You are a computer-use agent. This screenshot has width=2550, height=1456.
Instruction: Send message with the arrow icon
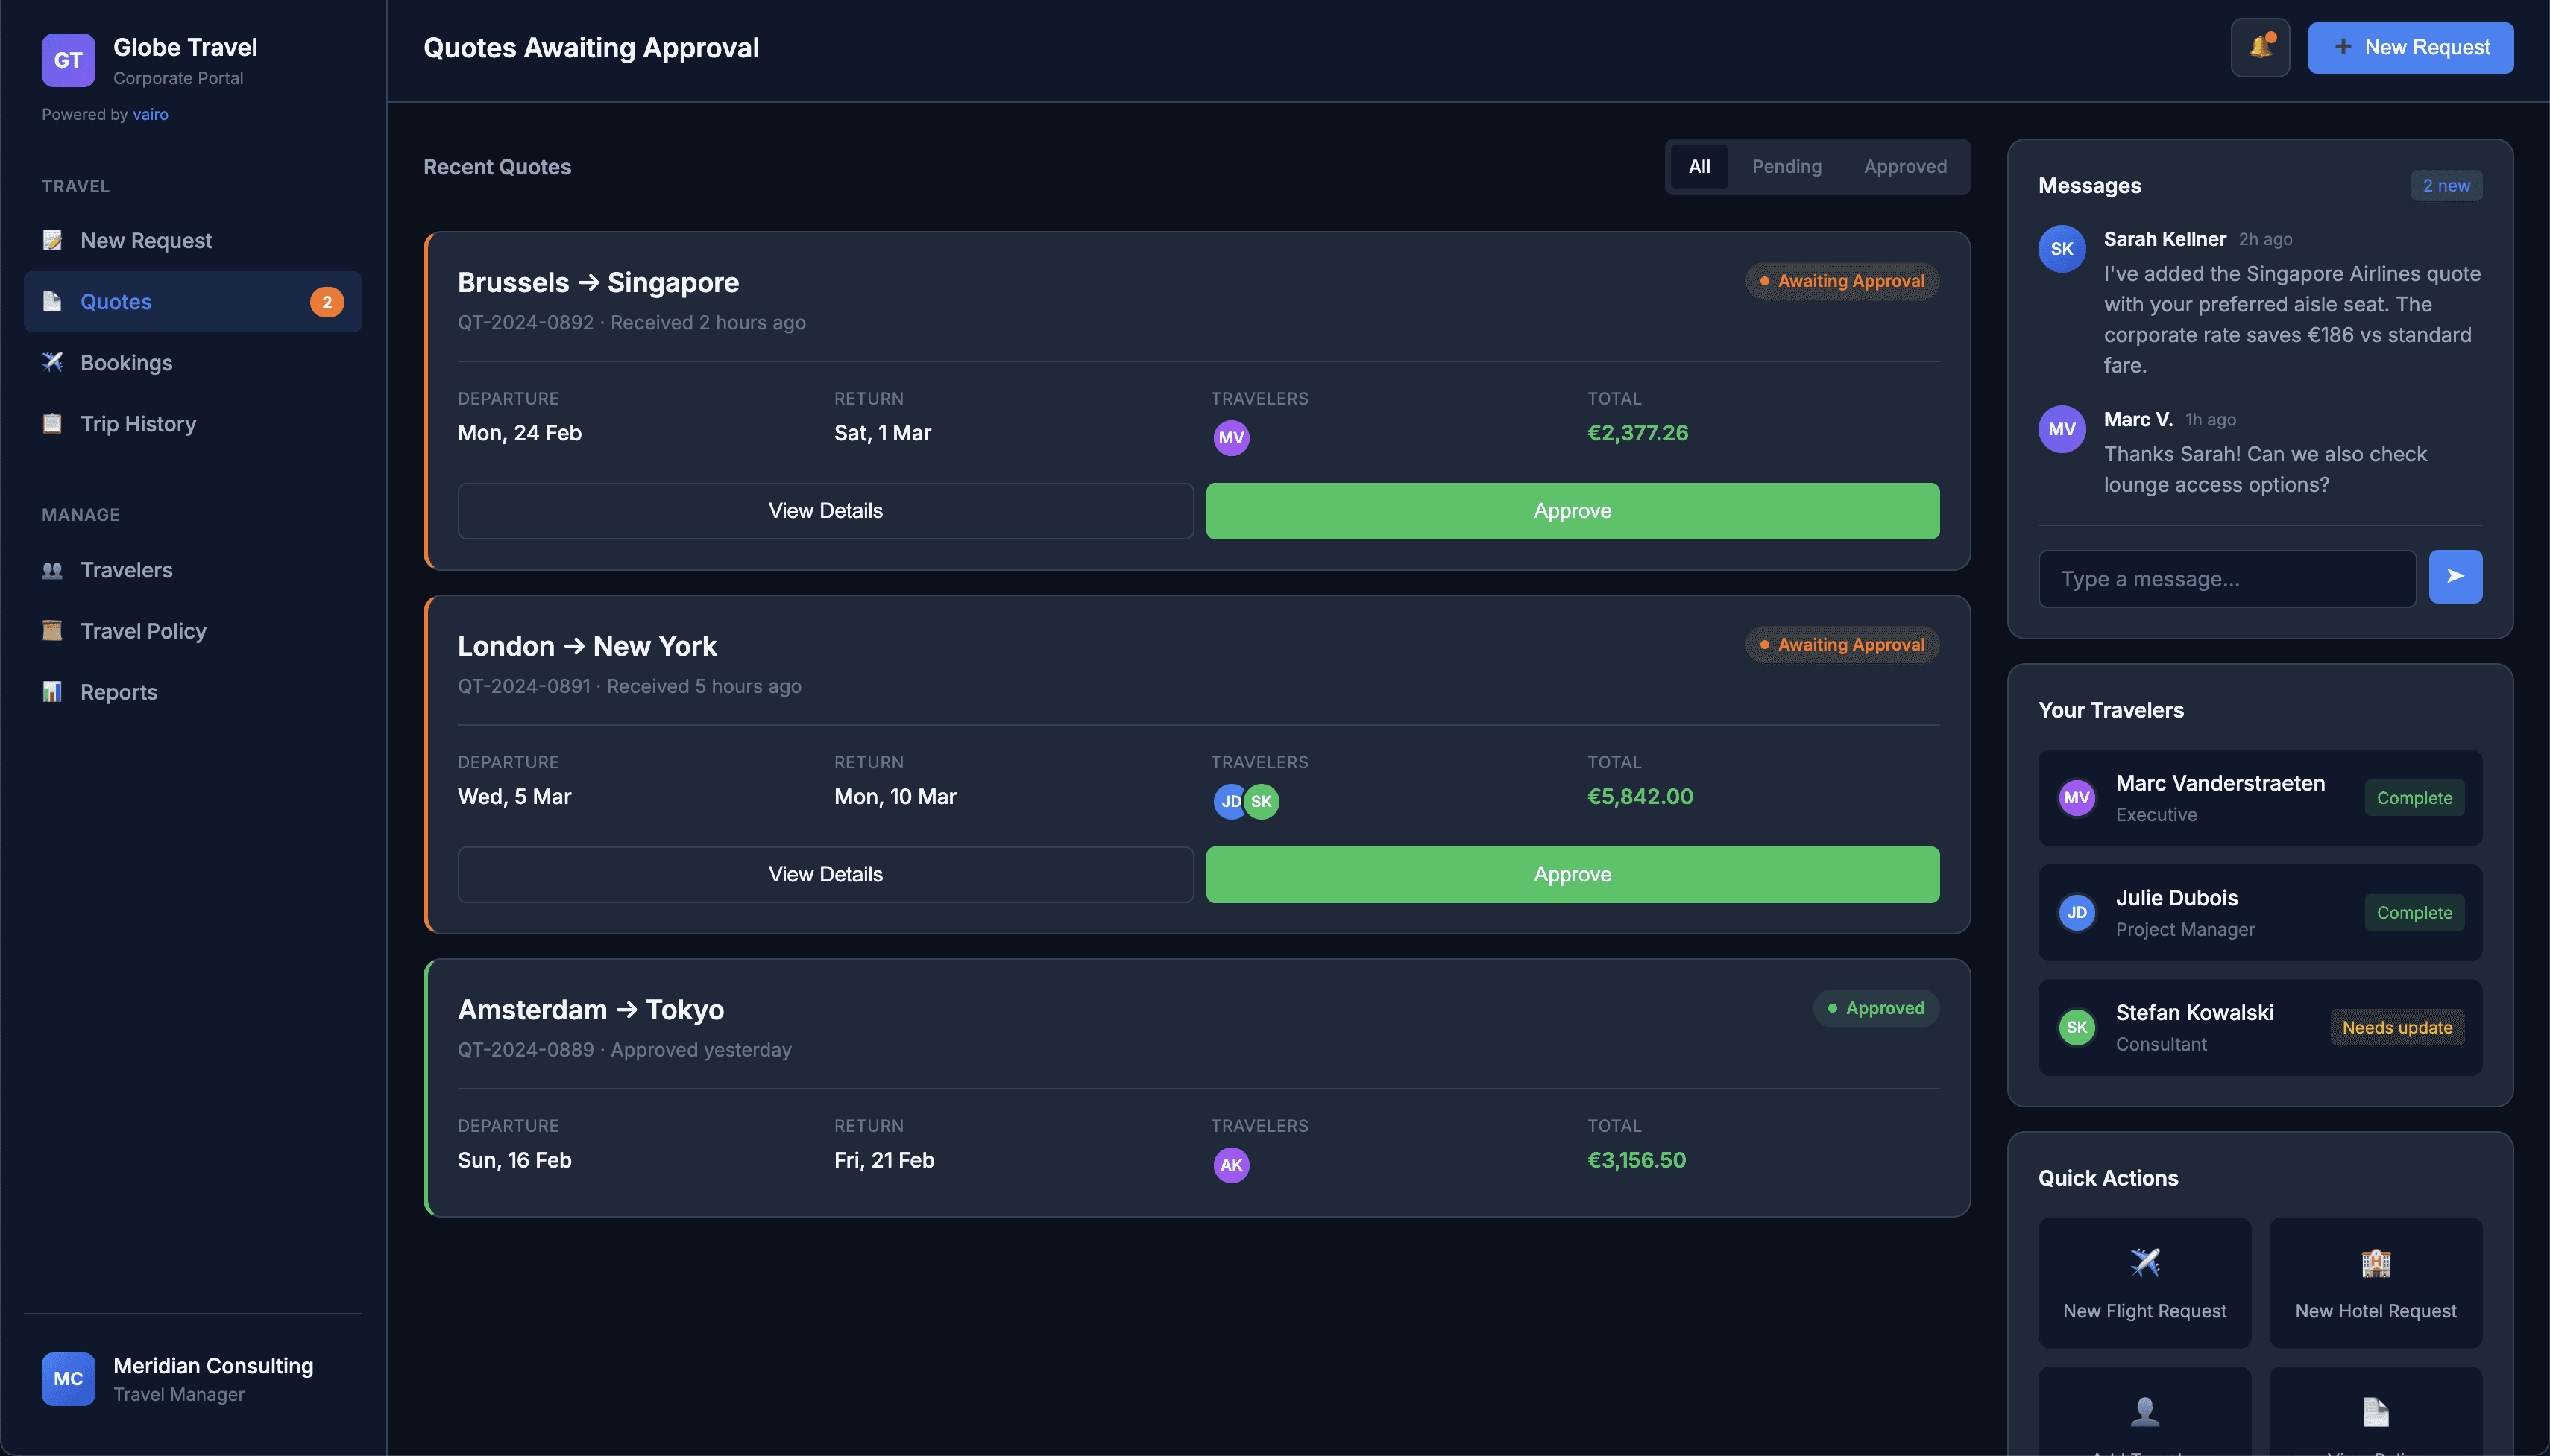(2454, 576)
